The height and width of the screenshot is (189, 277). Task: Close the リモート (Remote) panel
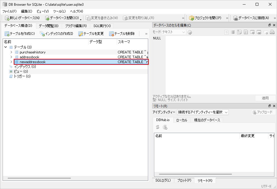(x=274, y=106)
